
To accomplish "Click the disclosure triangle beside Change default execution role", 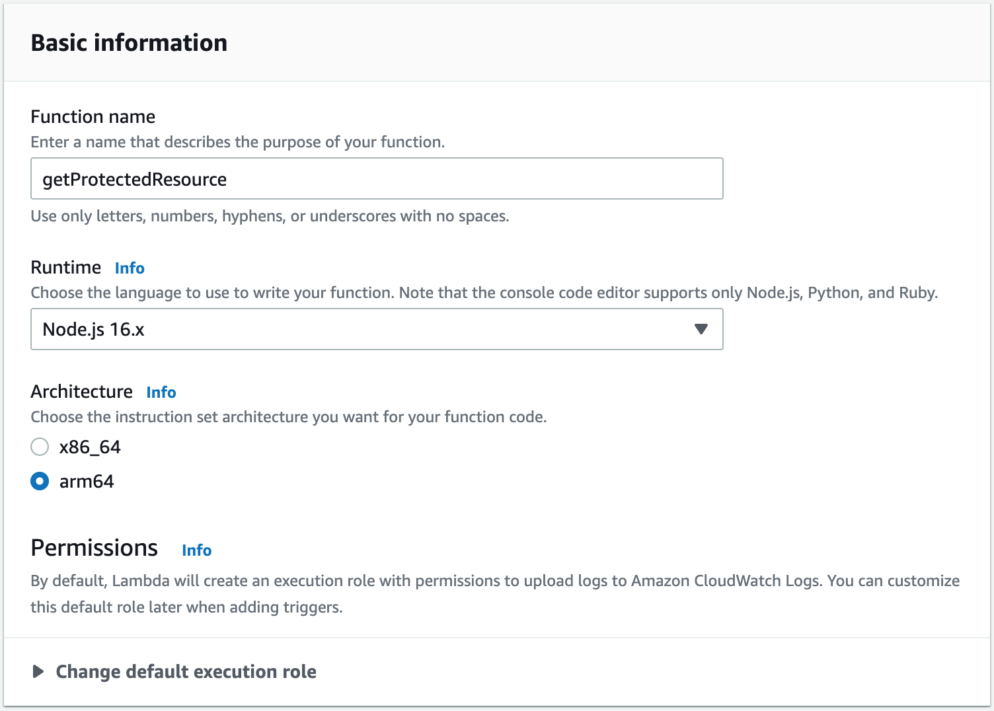I will [39, 671].
